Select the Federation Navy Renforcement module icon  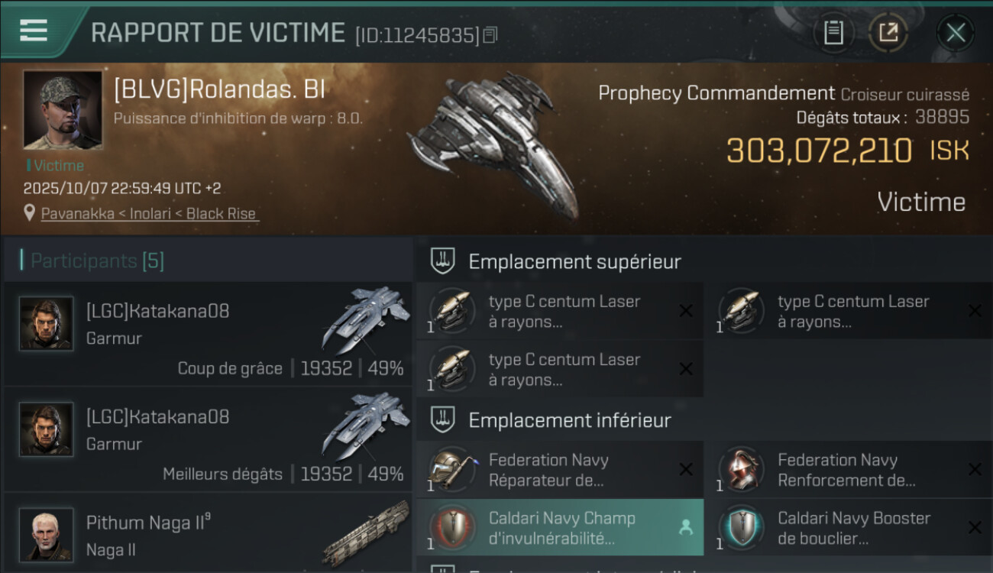pos(741,470)
